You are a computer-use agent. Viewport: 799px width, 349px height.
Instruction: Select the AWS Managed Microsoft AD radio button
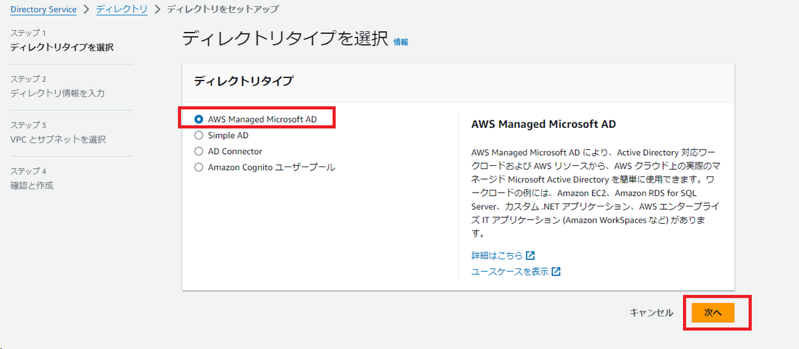click(x=198, y=119)
